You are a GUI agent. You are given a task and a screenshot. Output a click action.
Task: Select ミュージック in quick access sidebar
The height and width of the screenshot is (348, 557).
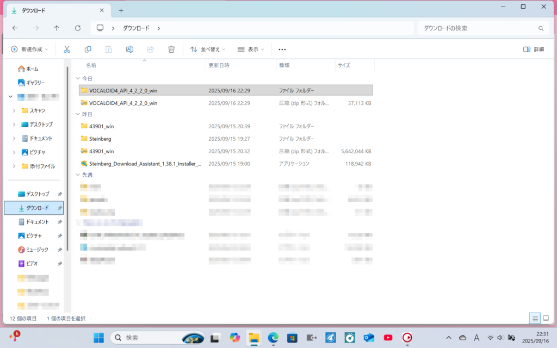(x=37, y=250)
